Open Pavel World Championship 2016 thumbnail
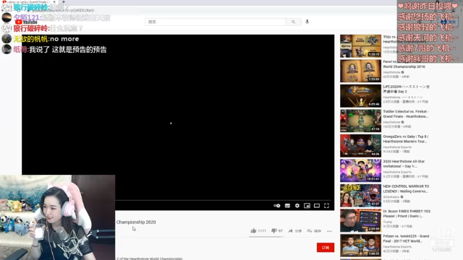The image size is (463, 260). coord(360,71)
